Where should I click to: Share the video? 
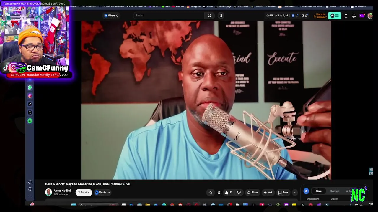(252, 193)
